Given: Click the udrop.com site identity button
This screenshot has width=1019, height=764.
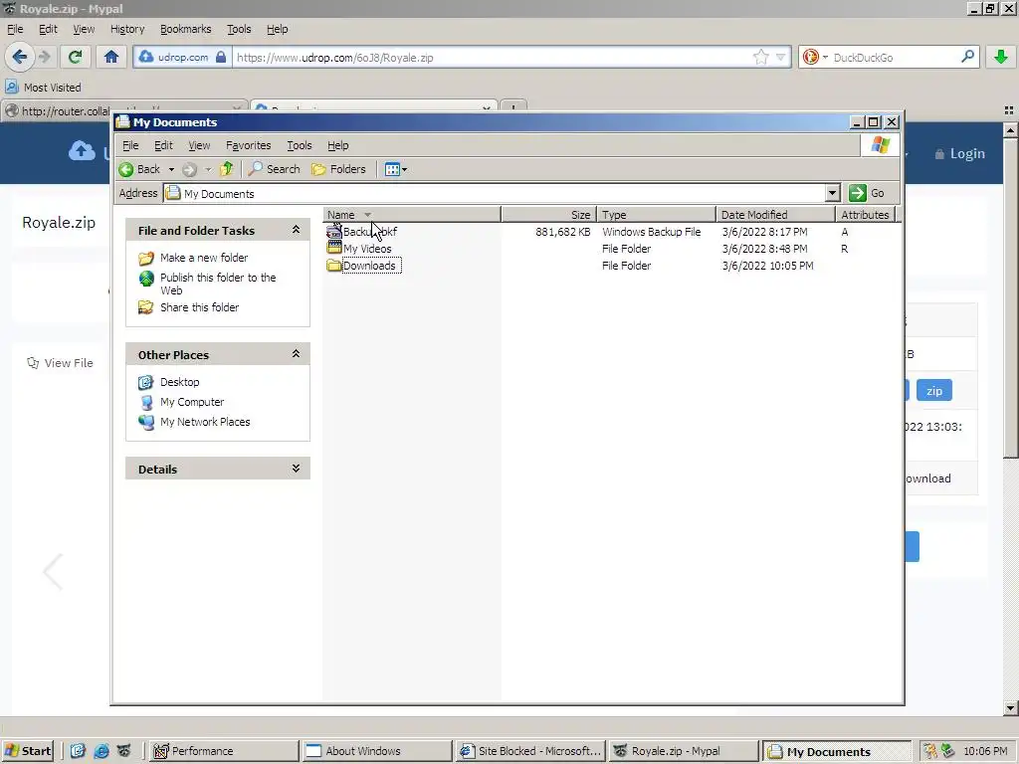Looking at the screenshot, I should coord(183,57).
